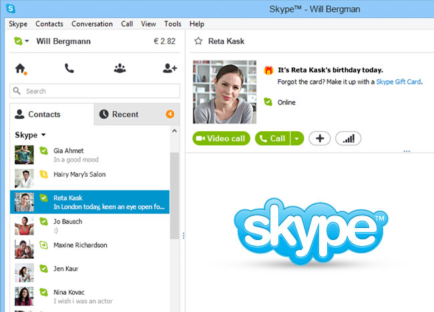
Task: Click the search magnifier icon
Action: (17, 91)
